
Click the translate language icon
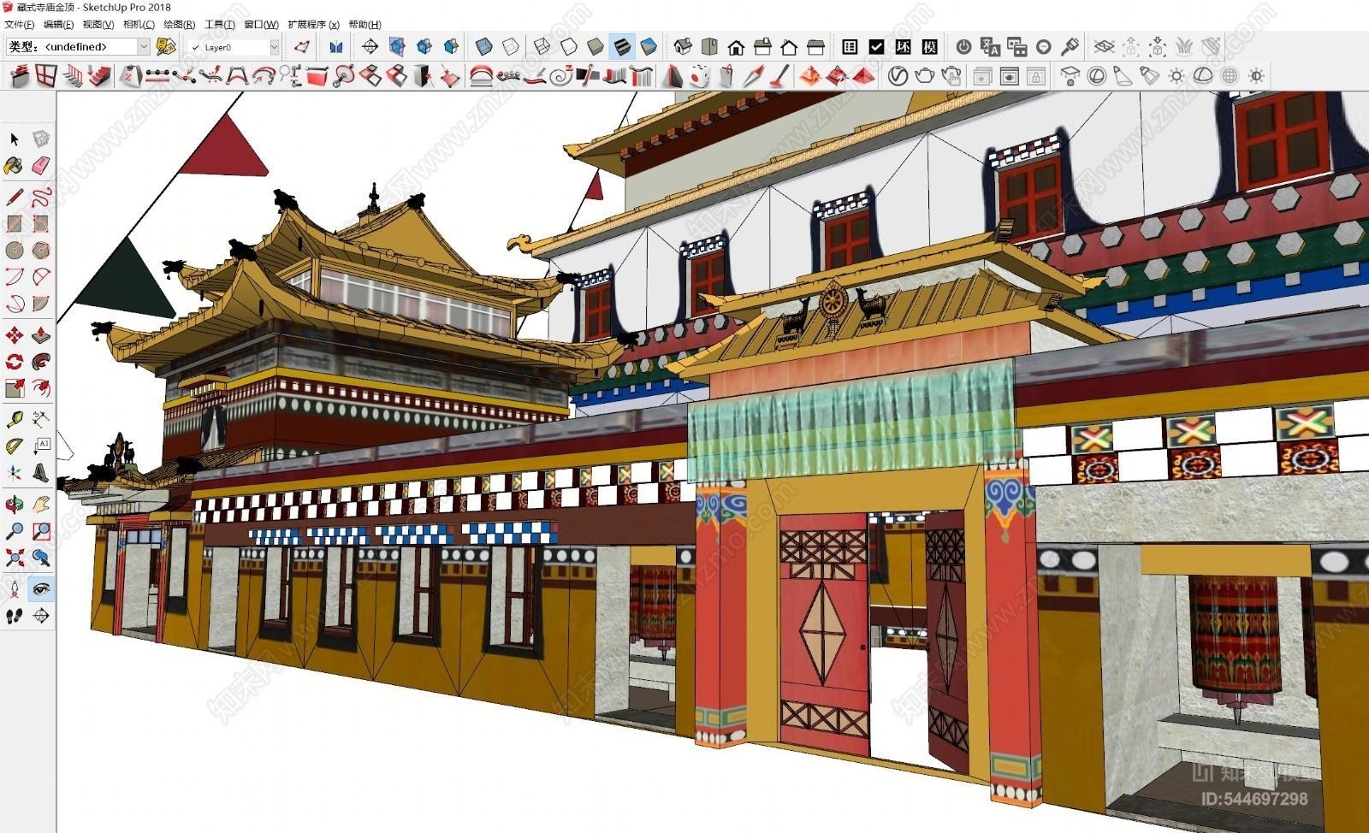point(990,46)
